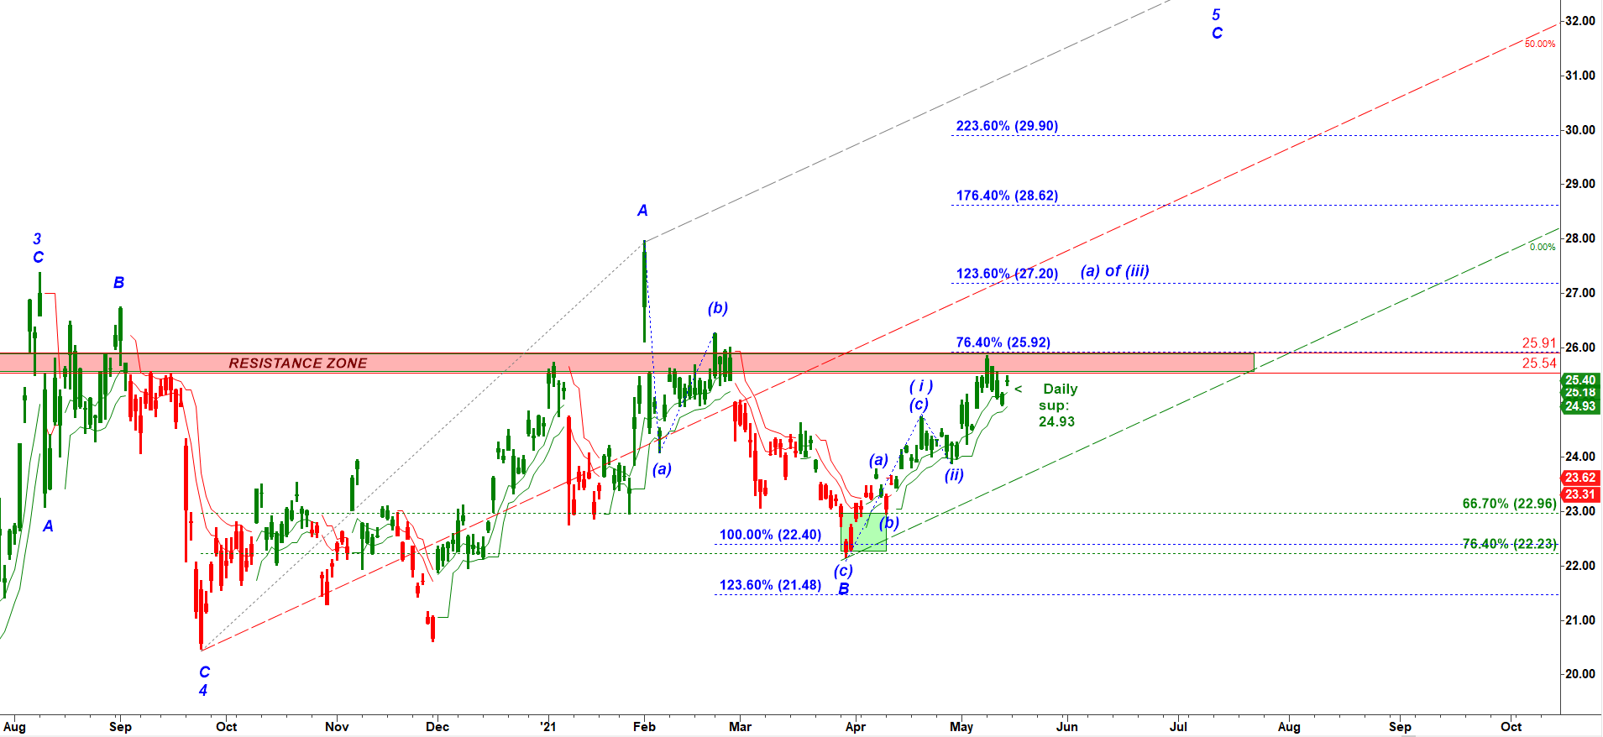Click the 26.00 price axis label
Screen dimensions: 1603x737
[x=1579, y=348]
